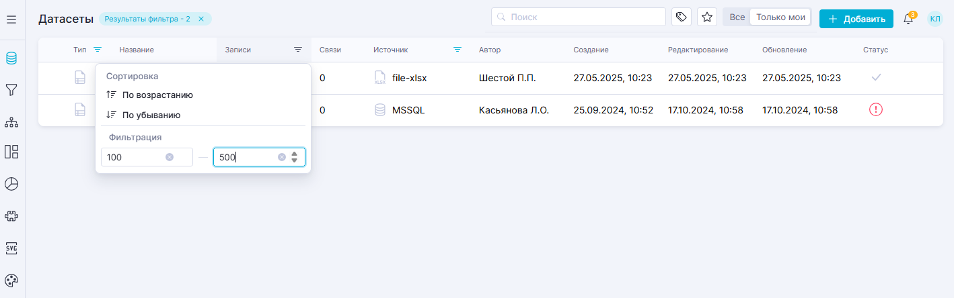Open the filters funnel sidebar icon
This screenshot has height=298, width=954.
[x=11, y=90]
